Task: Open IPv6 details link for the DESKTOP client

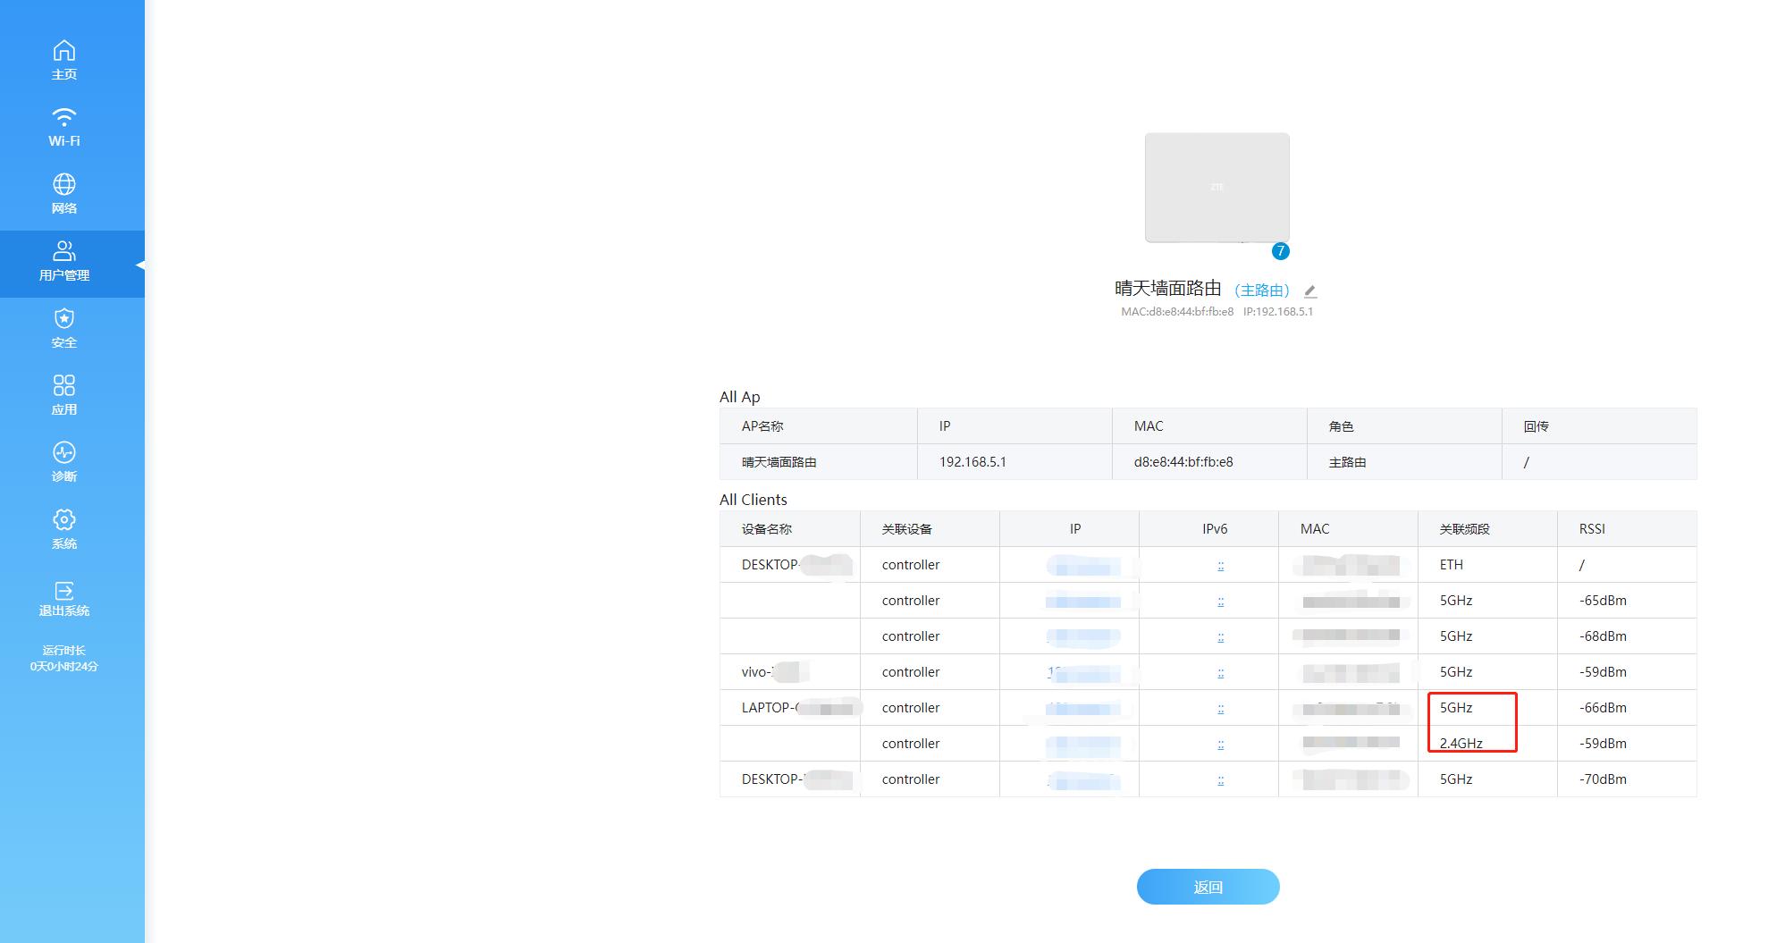Action: tap(1220, 564)
